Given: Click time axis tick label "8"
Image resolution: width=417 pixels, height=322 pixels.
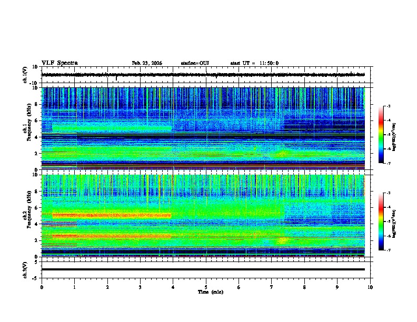Looking at the screenshot, I should 304,287.
